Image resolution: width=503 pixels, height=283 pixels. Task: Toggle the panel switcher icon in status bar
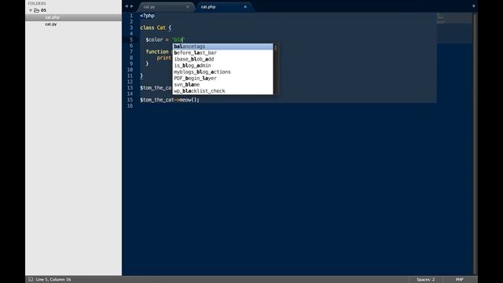pos(31,280)
